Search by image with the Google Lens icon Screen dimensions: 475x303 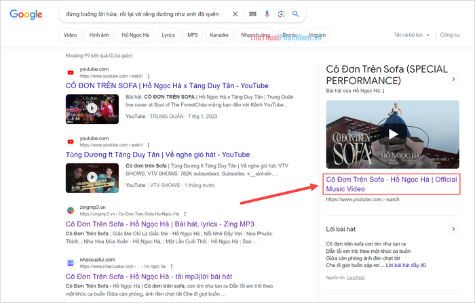tap(281, 14)
